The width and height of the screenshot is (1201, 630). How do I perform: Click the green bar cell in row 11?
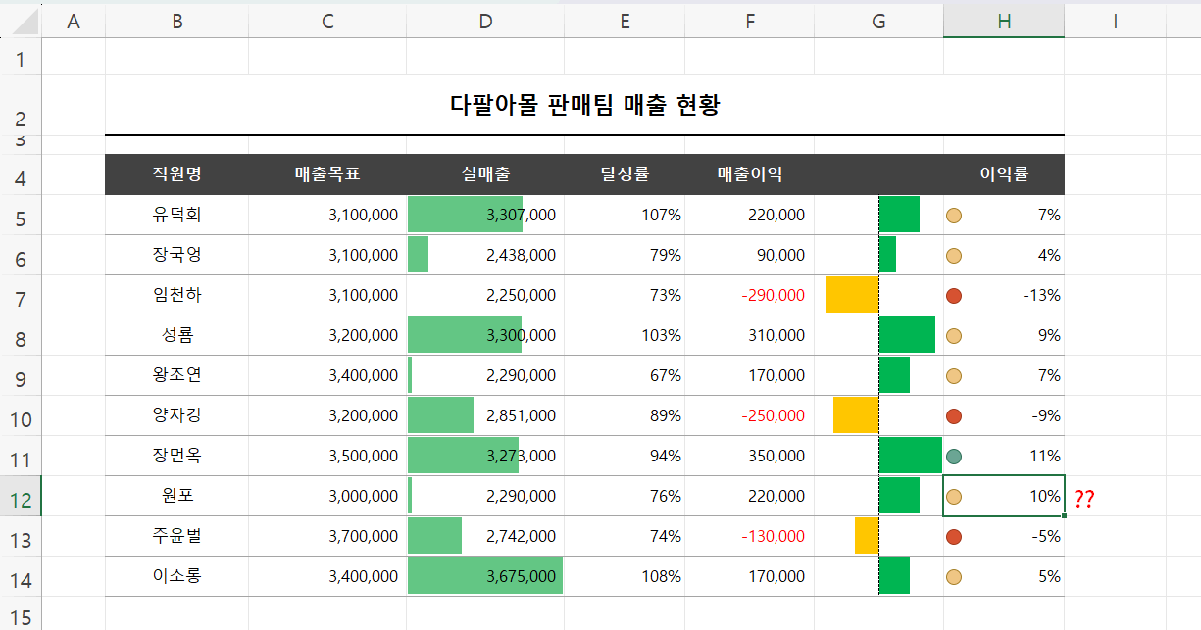click(x=878, y=456)
